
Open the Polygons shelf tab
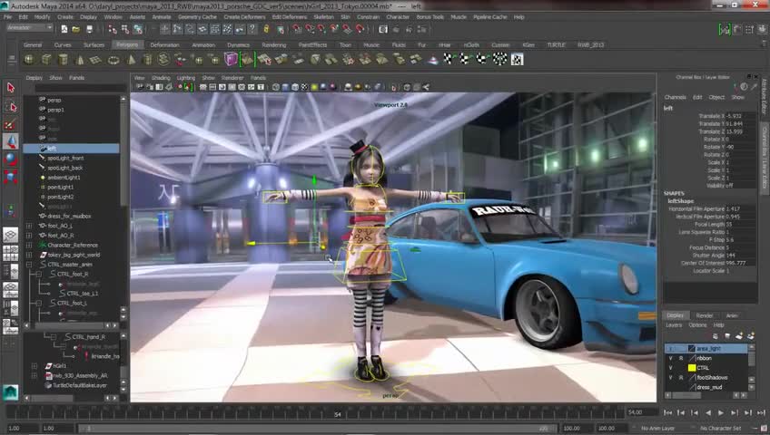pos(127,44)
